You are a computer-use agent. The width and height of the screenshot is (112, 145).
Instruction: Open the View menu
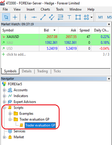point(17,9)
